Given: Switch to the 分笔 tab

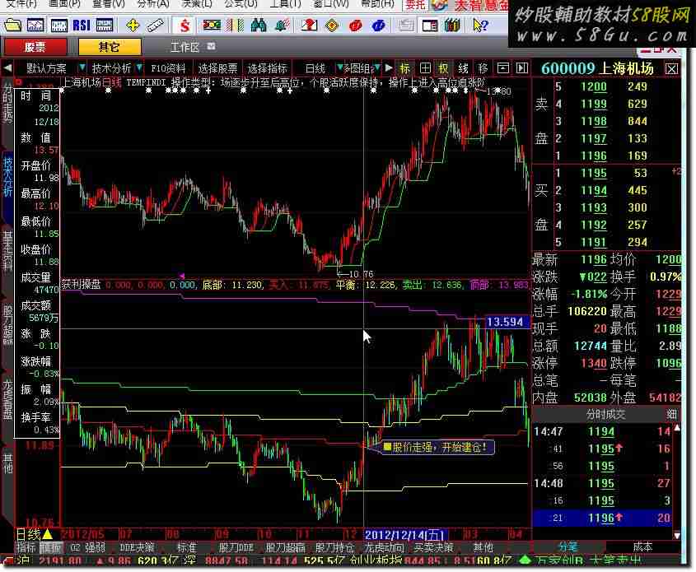Looking at the screenshot, I should tap(568, 547).
